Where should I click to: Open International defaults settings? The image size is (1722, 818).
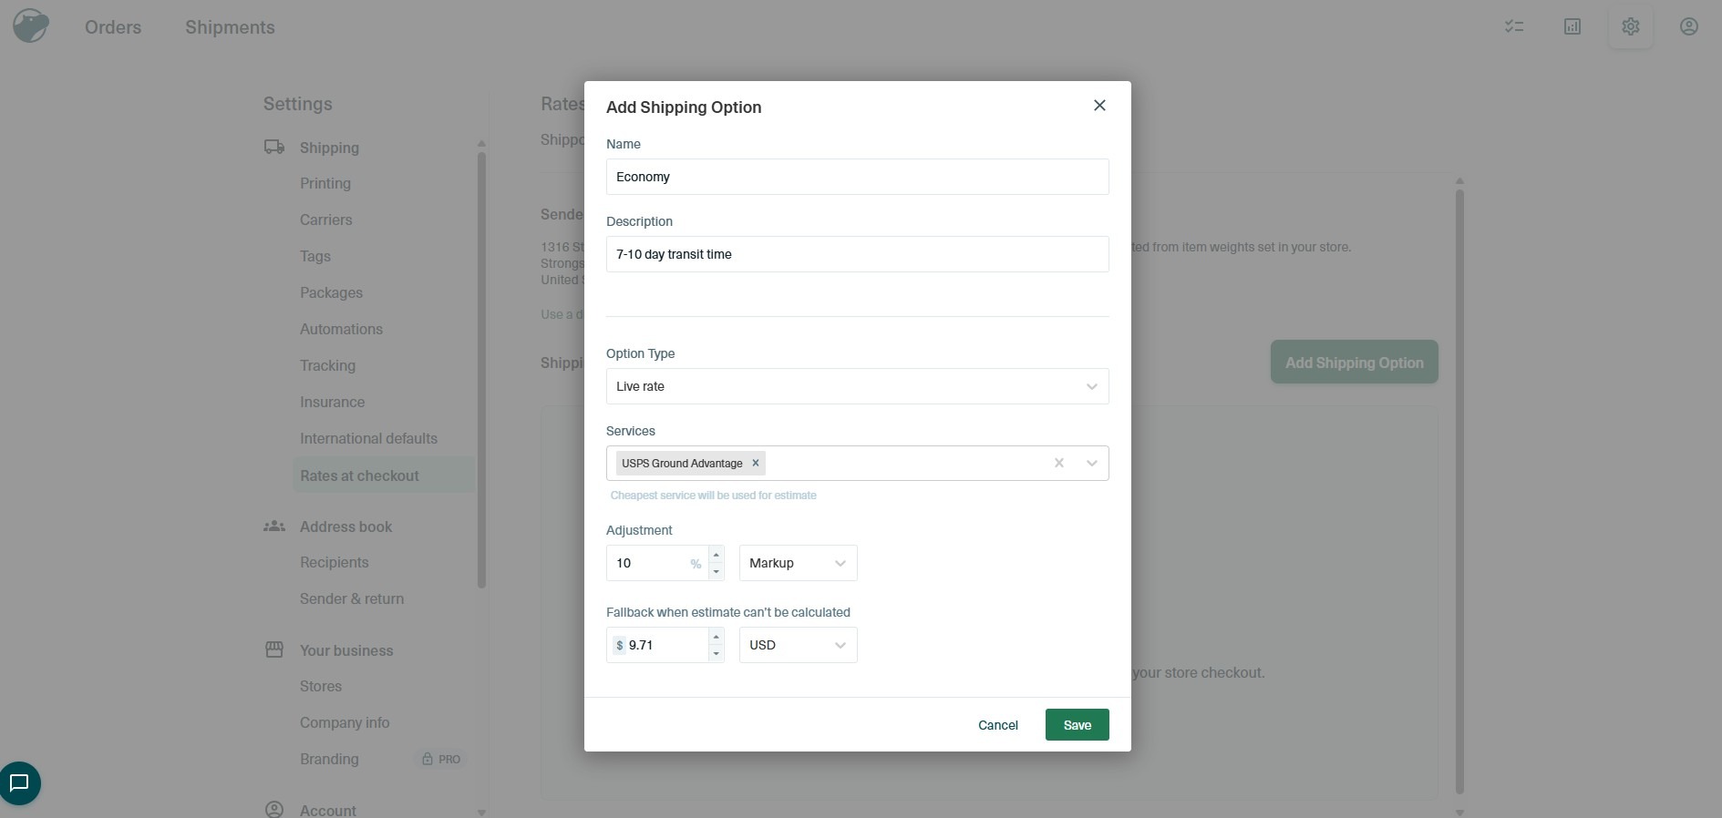coord(368,438)
